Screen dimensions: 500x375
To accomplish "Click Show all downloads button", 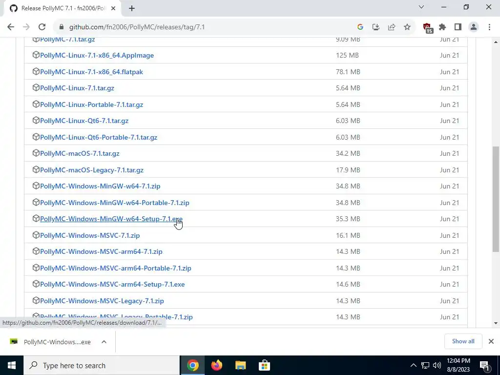I will point(463,341).
